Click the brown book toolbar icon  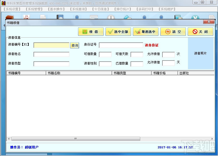10,17
